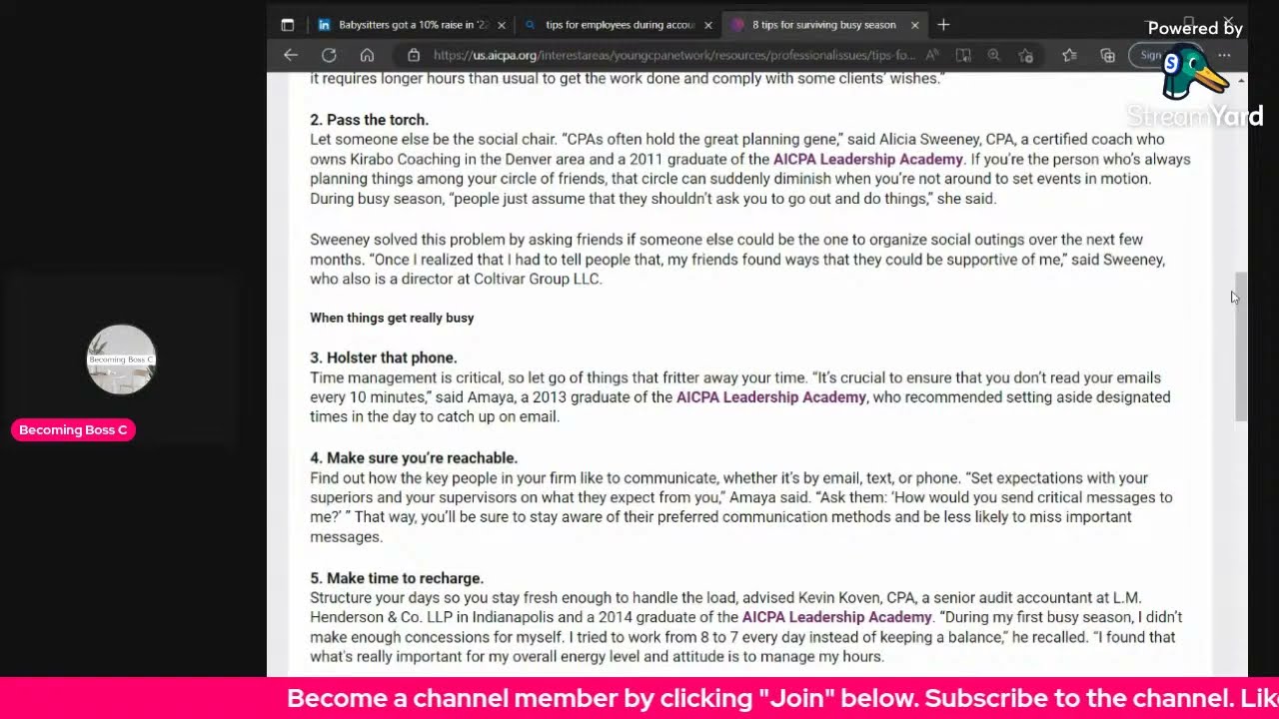Screen dimensions: 1279x719
Task: Click the heading '2. Pass the torch.'
Action: (370, 120)
